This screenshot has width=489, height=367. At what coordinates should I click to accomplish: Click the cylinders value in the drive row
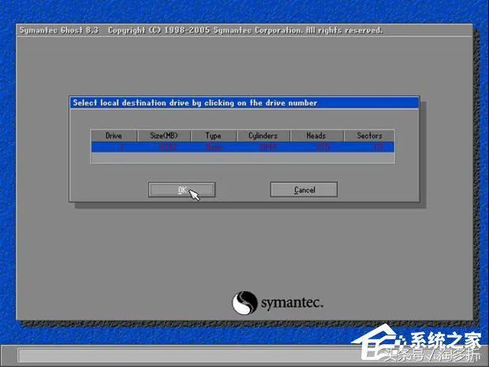267,147
